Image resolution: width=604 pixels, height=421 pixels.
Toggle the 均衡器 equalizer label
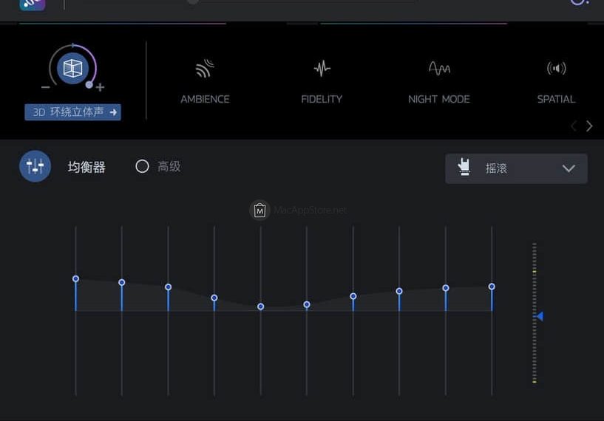click(x=86, y=167)
